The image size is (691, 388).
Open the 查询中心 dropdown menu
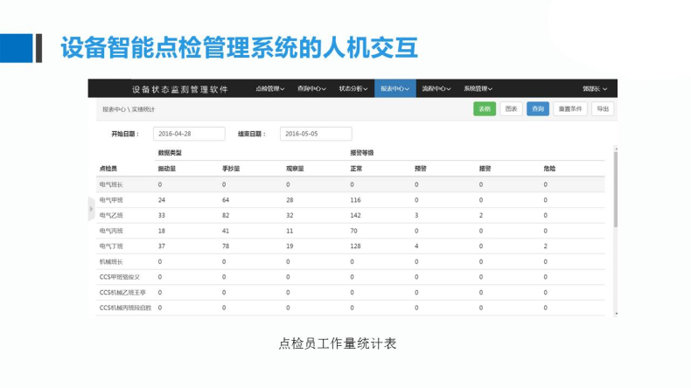pos(311,88)
